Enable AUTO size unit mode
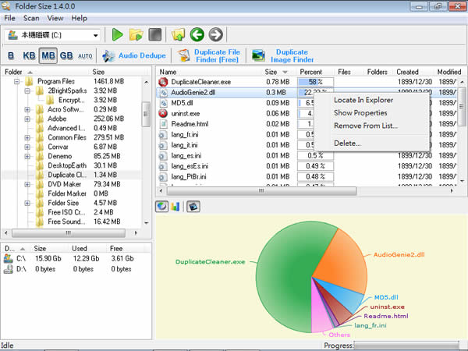This screenshot has height=351, width=468. (x=86, y=55)
